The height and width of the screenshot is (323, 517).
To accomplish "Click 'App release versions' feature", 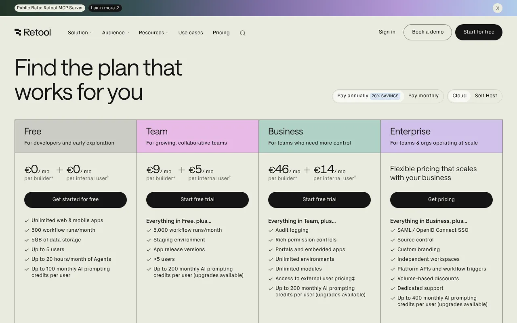I will pos(179,250).
